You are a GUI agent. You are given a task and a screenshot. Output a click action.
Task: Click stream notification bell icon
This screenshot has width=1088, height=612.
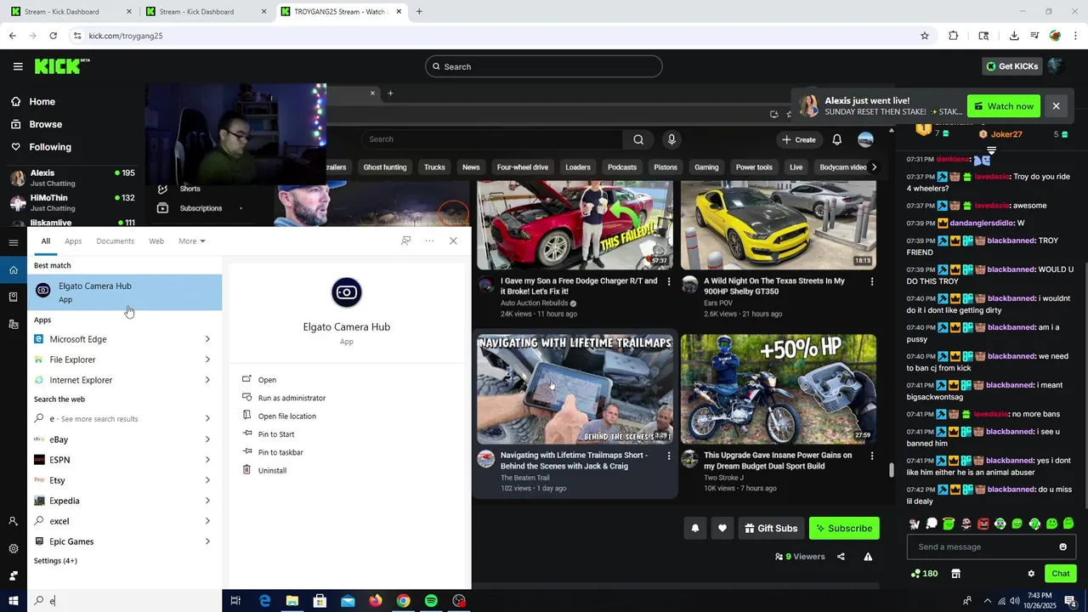694,528
